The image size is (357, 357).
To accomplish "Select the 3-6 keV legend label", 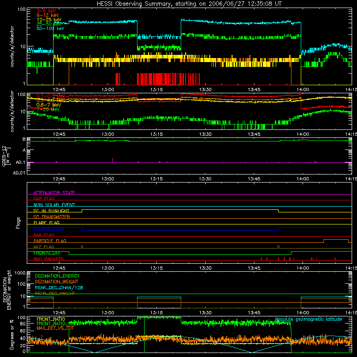I will click(x=46, y=11).
